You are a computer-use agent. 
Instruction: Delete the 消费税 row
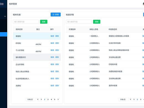tap(57, 86)
